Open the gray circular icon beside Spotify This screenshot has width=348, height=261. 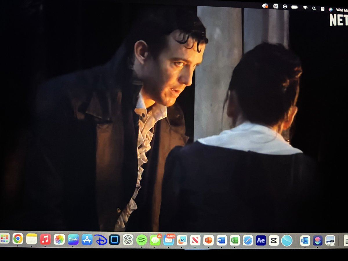(x=128, y=240)
